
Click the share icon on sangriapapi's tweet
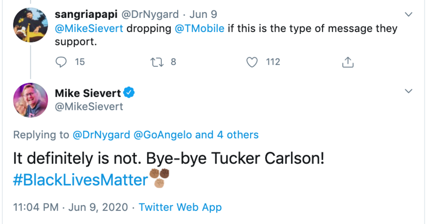pos(348,62)
